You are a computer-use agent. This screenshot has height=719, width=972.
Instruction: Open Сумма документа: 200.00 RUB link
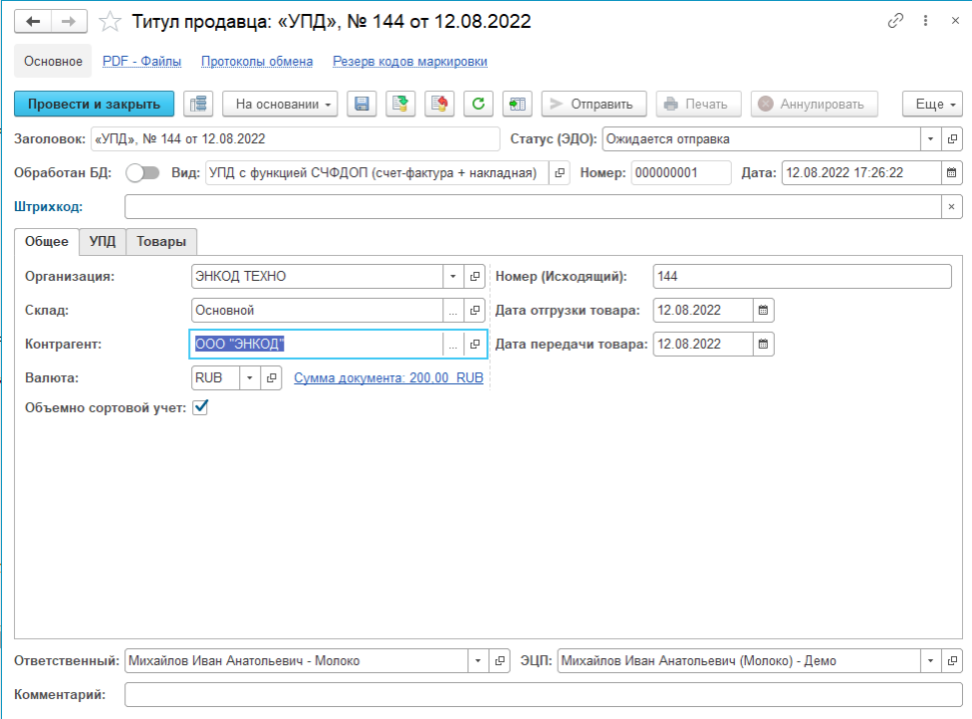(388, 378)
